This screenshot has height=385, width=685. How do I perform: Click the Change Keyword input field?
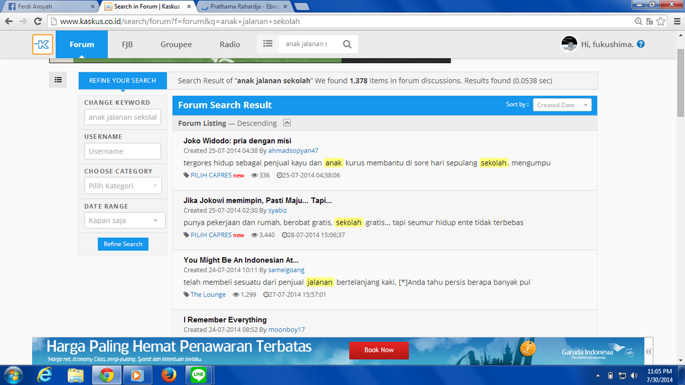[123, 117]
